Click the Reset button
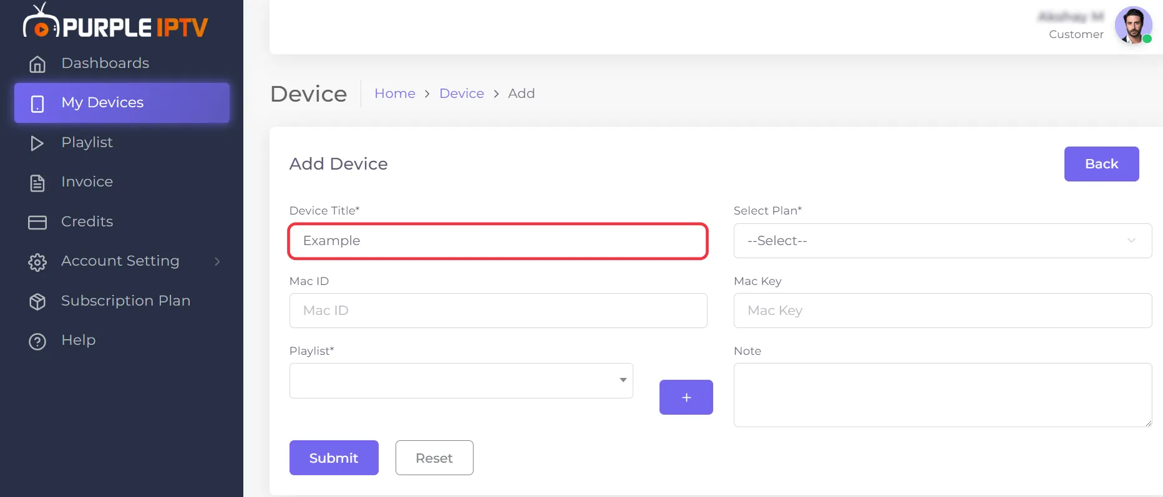1163x497 pixels. (x=434, y=458)
